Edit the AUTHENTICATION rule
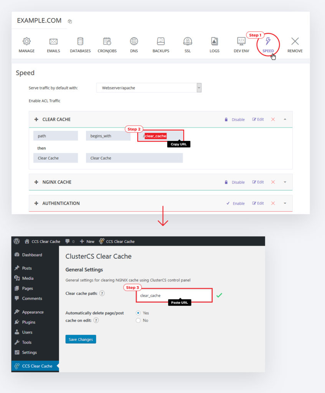The height and width of the screenshot is (393, 325). click(x=258, y=203)
